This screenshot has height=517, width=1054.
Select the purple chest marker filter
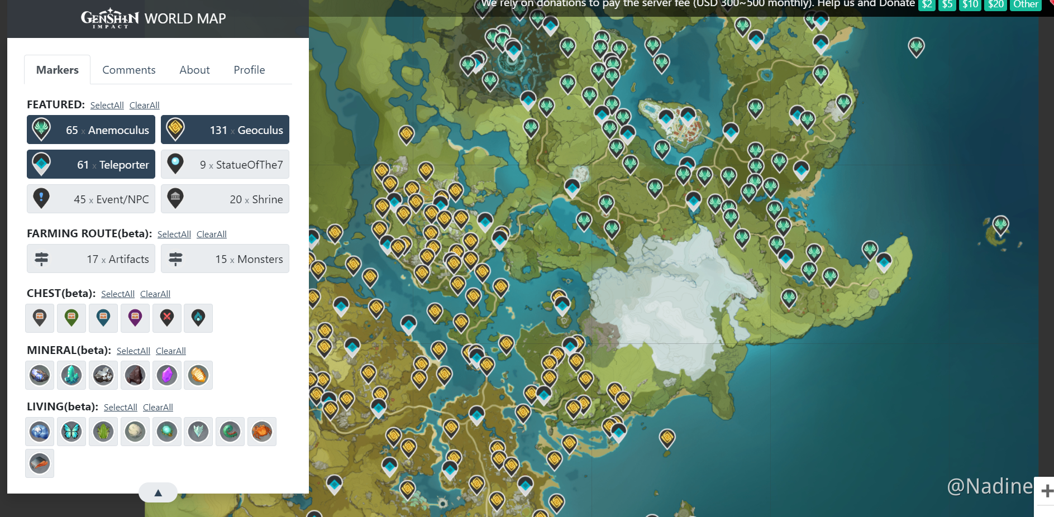[x=135, y=318]
